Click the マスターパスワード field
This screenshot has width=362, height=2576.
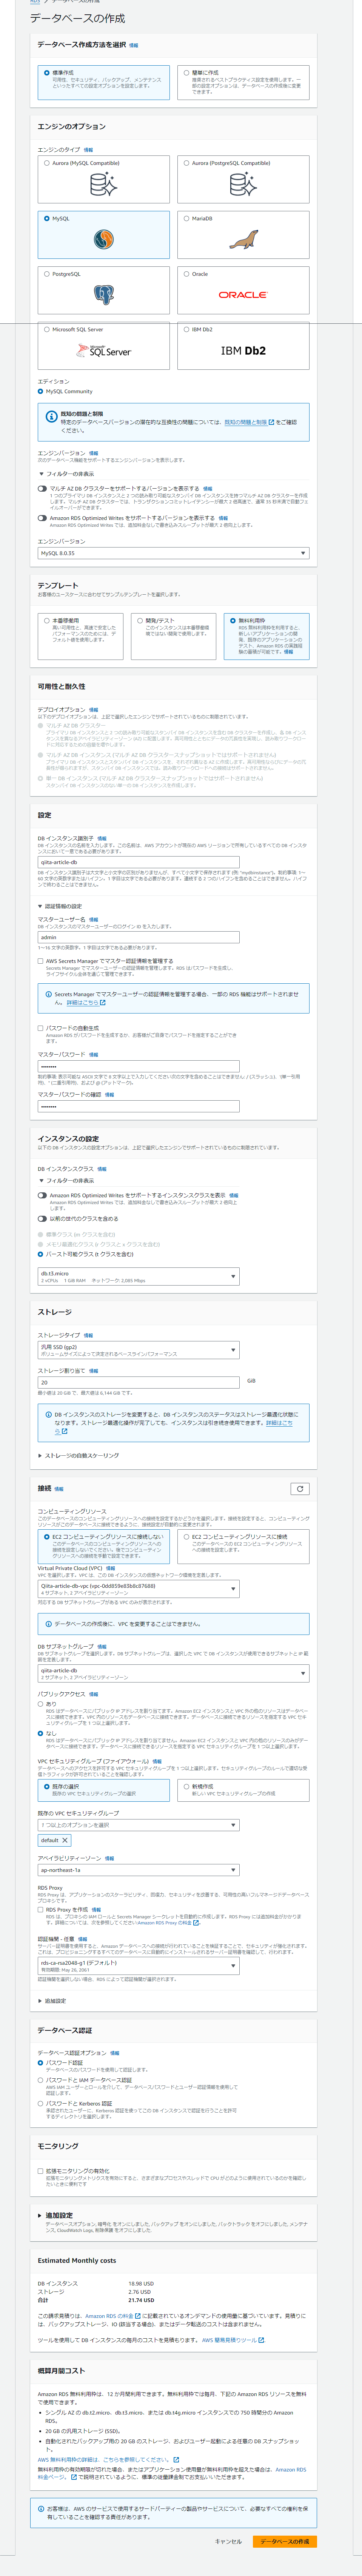click(x=139, y=1066)
